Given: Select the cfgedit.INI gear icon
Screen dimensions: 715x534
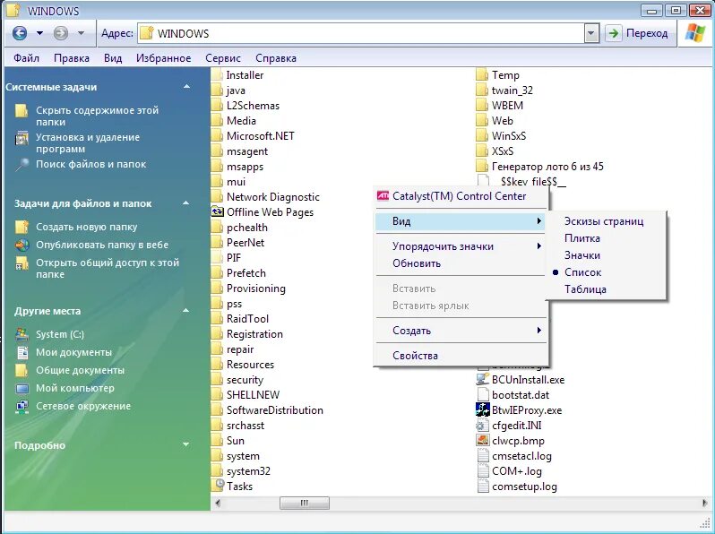Looking at the screenshot, I should [482, 426].
